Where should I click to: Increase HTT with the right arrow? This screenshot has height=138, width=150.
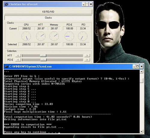(87, 55)
